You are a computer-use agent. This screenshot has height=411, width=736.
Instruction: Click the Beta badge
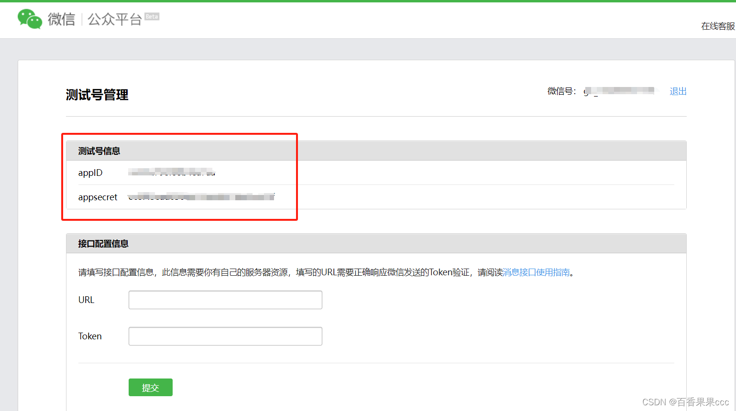point(152,17)
